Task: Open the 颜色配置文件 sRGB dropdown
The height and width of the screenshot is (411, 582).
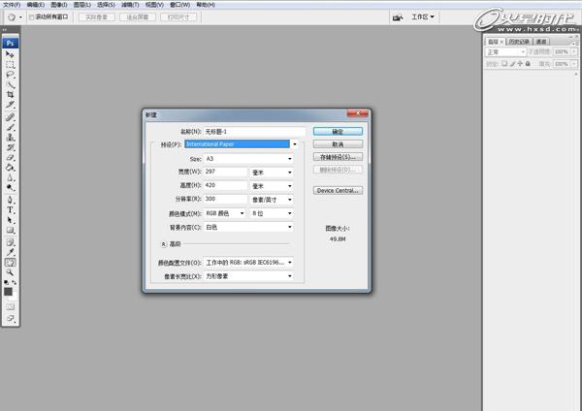Action: pos(290,263)
